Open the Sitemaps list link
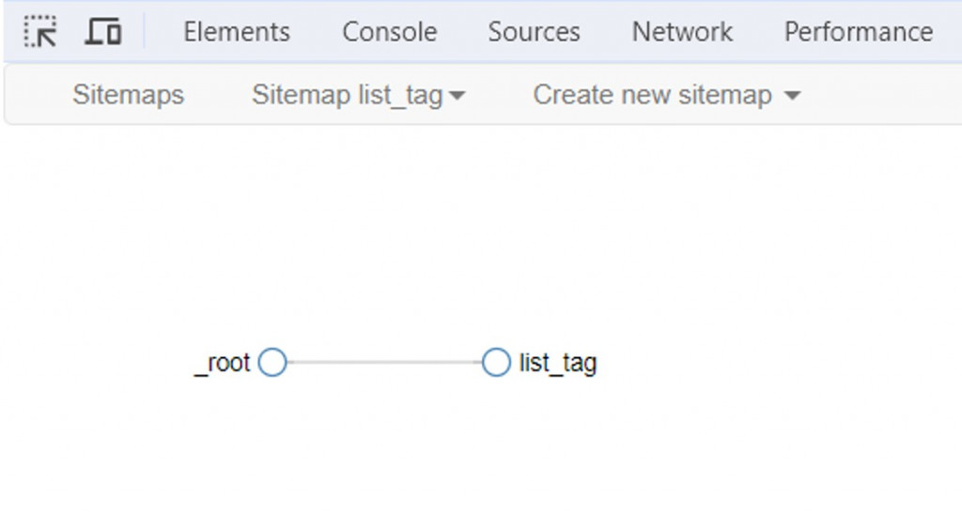This screenshot has height=515, width=962. click(129, 95)
